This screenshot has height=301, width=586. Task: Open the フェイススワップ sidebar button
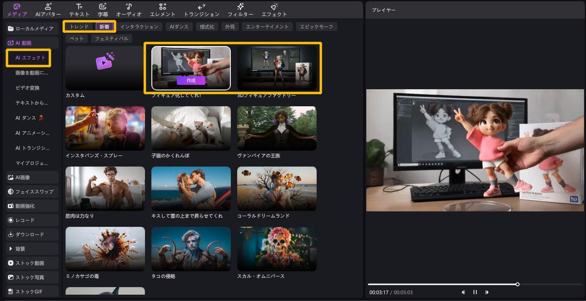point(33,192)
